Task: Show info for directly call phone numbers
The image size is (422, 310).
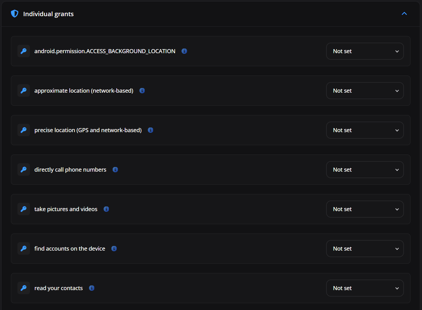Action: 115,169
